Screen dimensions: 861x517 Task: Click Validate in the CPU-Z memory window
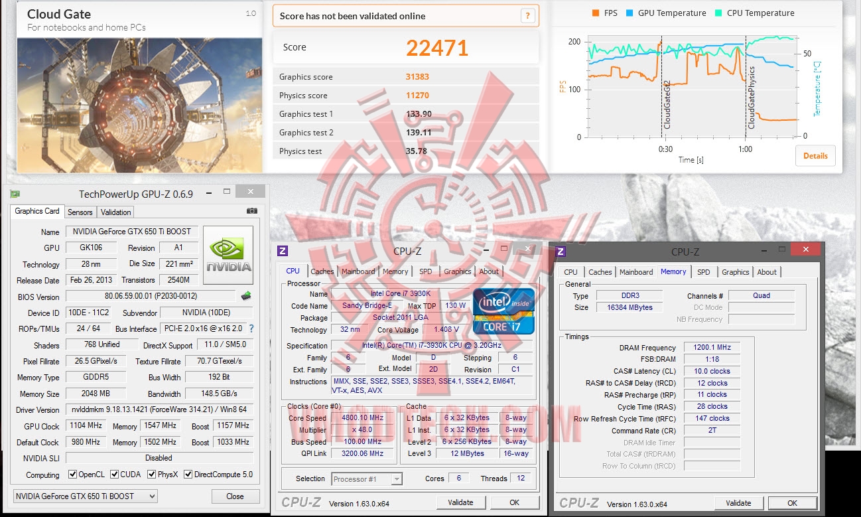tap(738, 503)
